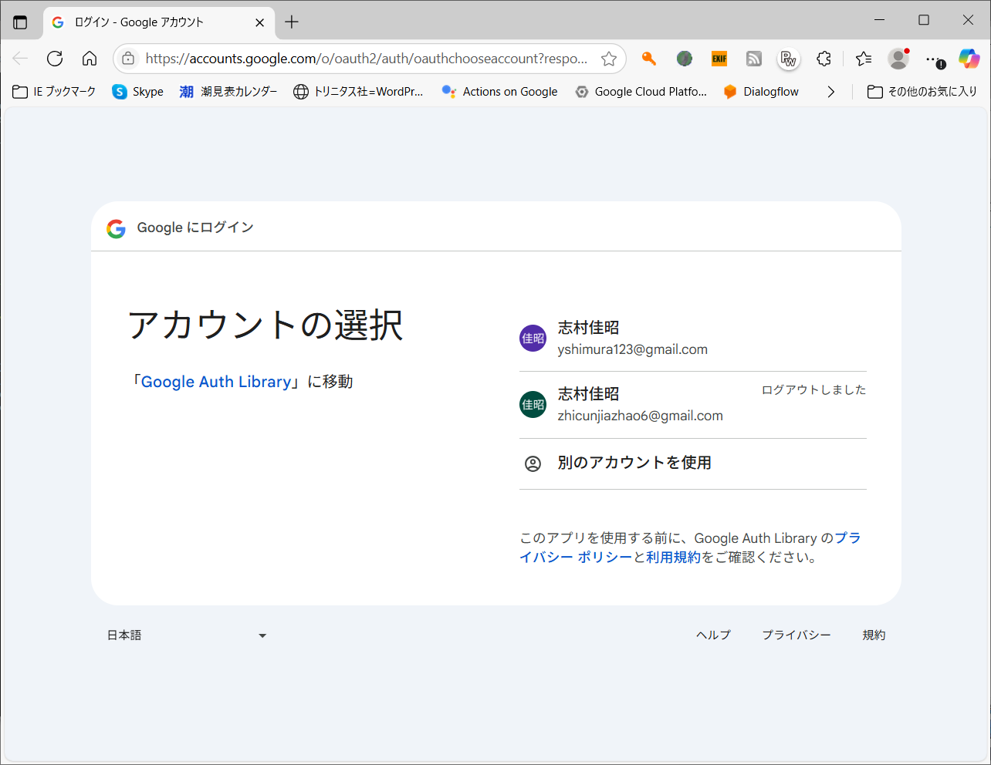Click the address bar URL field
Image resolution: width=991 pixels, height=765 pixels.
pos(366,59)
